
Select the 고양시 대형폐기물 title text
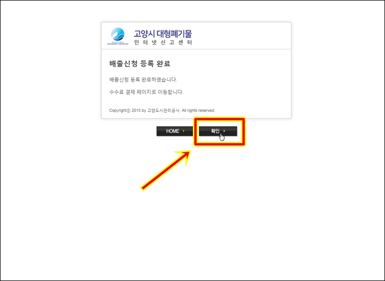coord(163,34)
